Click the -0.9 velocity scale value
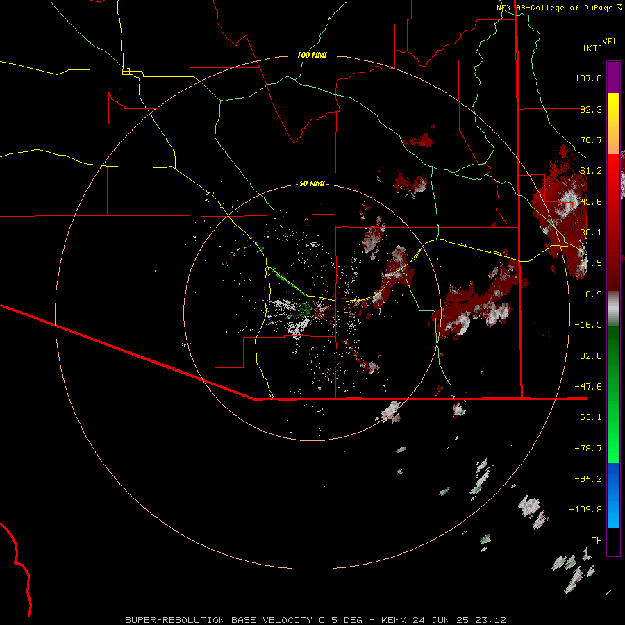The width and height of the screenshot is (625, 625). click(x=591, y=294)
